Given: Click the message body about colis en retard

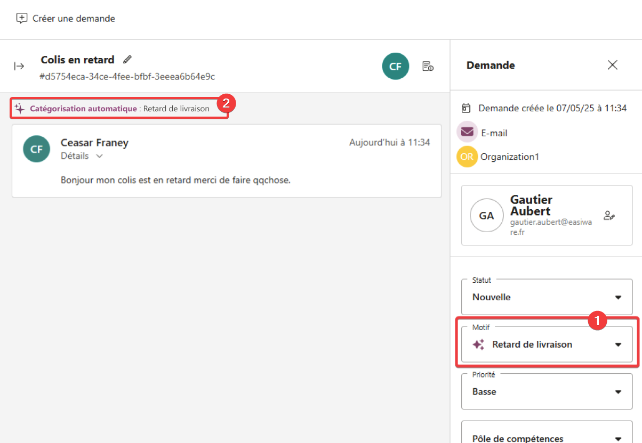Looking at the screenshot, I should click(x=175, y=179).
